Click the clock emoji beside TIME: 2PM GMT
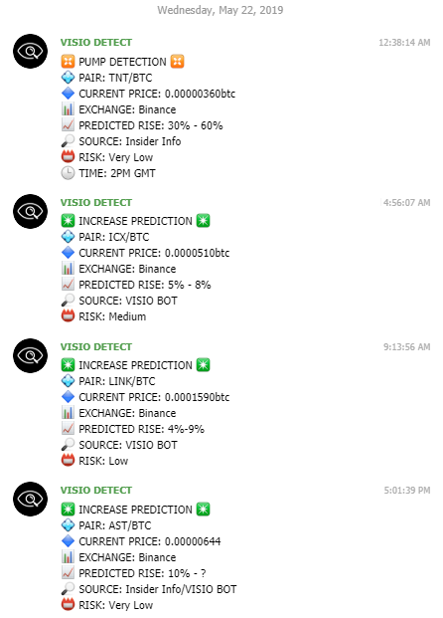Viewport: 443px width, 618px height. [x=68, y=173]
